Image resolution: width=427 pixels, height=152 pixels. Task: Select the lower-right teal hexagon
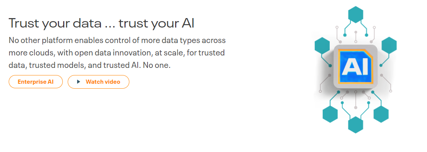click(381, 114)
